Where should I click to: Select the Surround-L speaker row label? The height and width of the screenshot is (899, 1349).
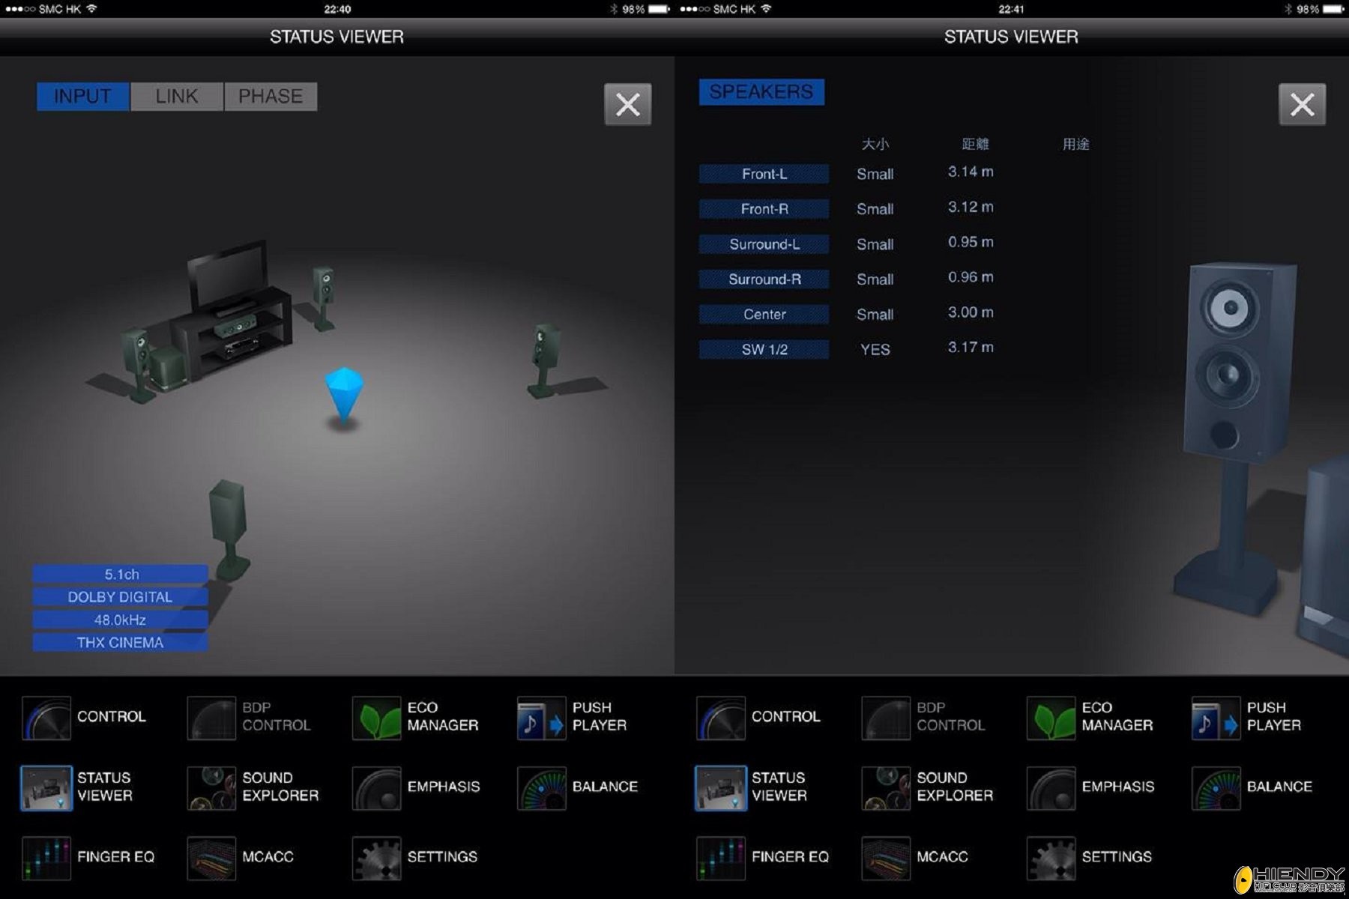tap(764, 244)
